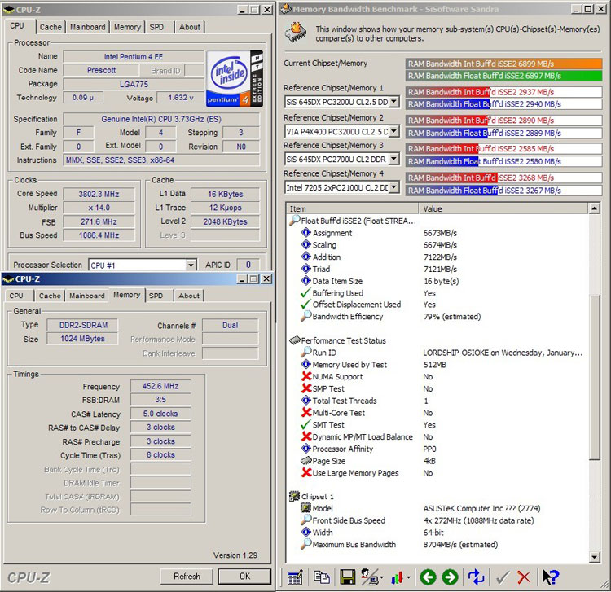Open dropdown arrow next to chart icon
Image resolution: width=611 pixels, height=592 pixels.
[408, 577]
